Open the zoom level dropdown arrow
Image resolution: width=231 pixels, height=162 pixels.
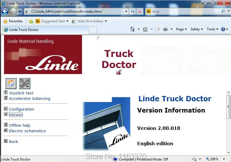pyautogui.click(x=224, y=159)
